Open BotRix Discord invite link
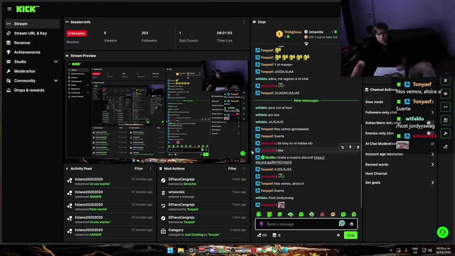This screenshot has height=256, width=455. pyautogui.click(x=290, y=160)
